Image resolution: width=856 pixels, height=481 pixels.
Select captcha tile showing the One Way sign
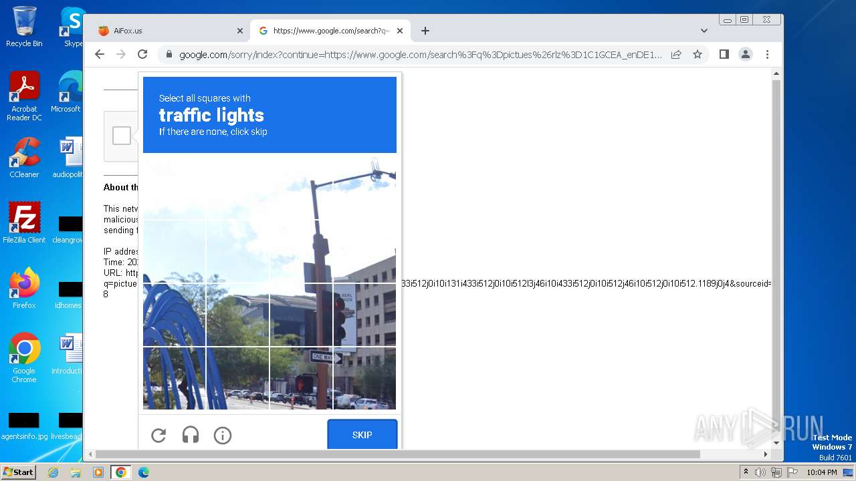[x=301, y=377]
